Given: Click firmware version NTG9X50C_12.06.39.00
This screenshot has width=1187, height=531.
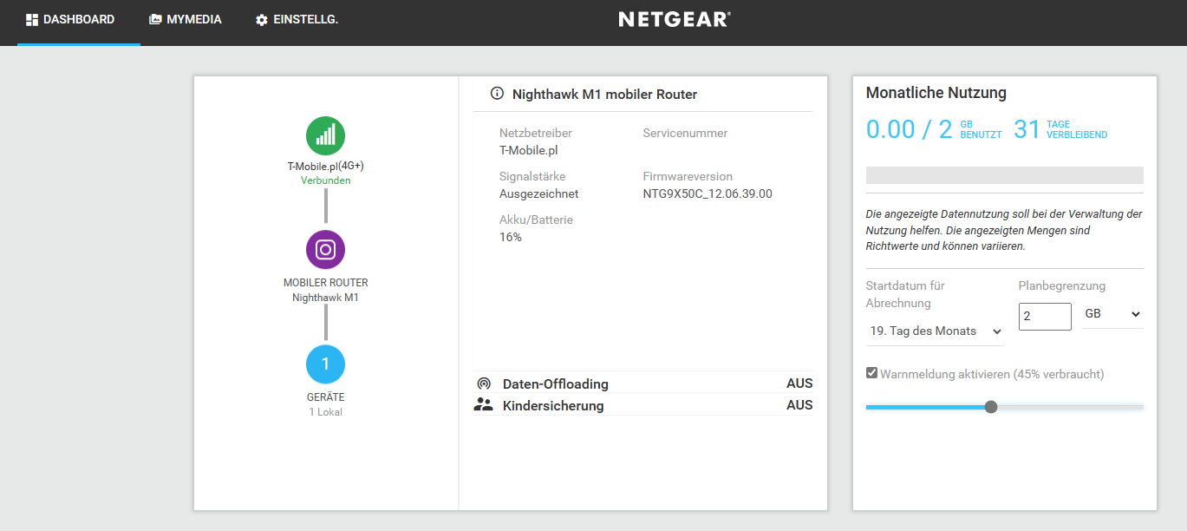Looking at the screenshot, I should 708,193.
